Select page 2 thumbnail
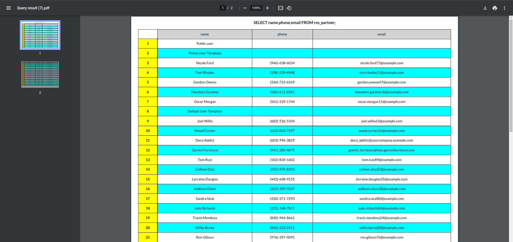This screenshot has width=513, height=242. coord(40,74)
